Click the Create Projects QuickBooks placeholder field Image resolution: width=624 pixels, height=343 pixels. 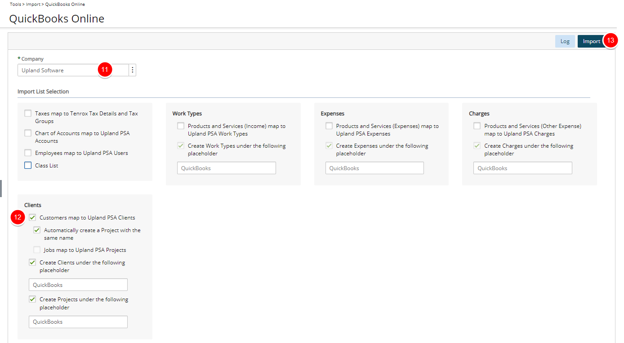click(x=78, y=322)
